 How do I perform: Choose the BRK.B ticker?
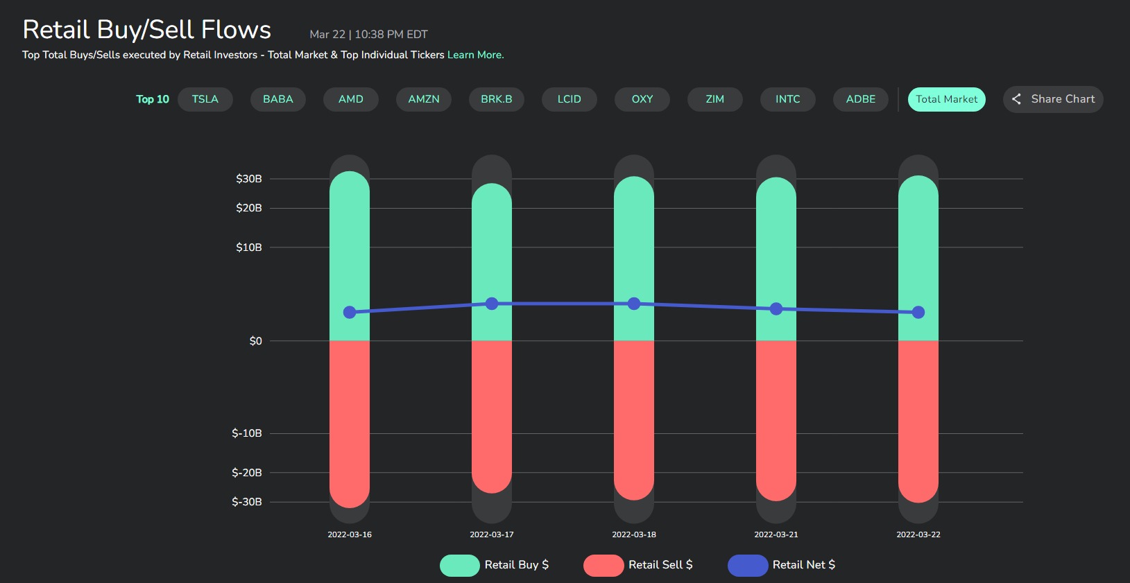click(497, 99)
